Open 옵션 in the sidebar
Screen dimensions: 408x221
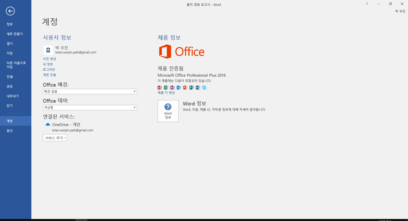tap(16, 131)
